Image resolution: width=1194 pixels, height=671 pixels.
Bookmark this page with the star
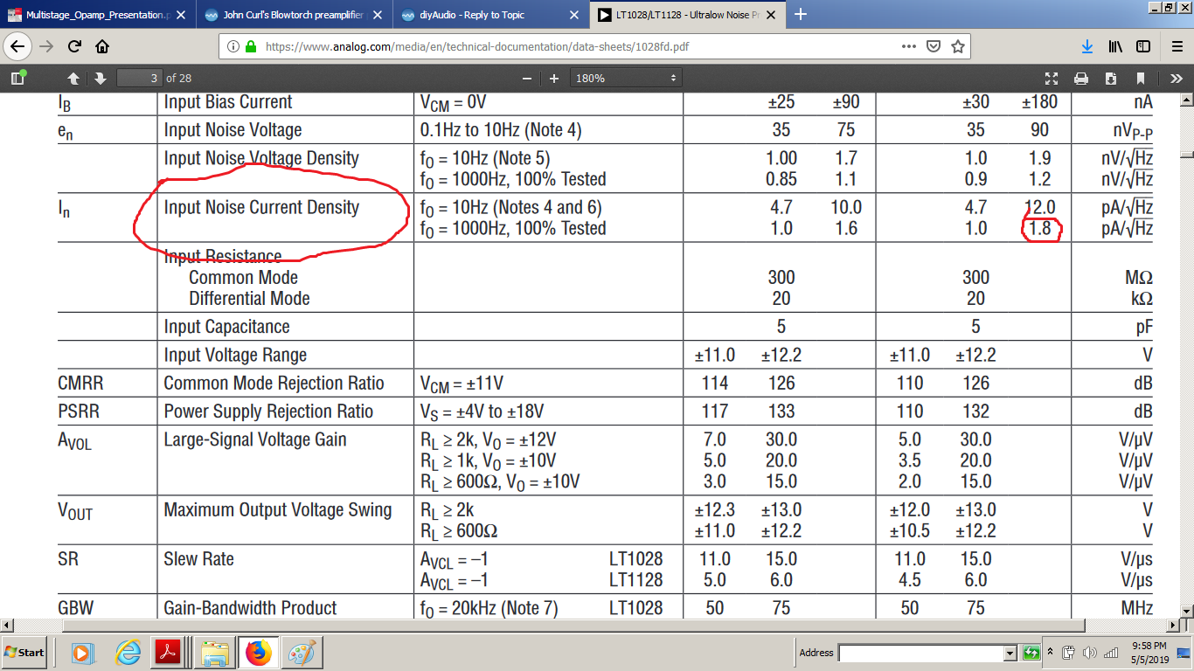click(957, 46)
